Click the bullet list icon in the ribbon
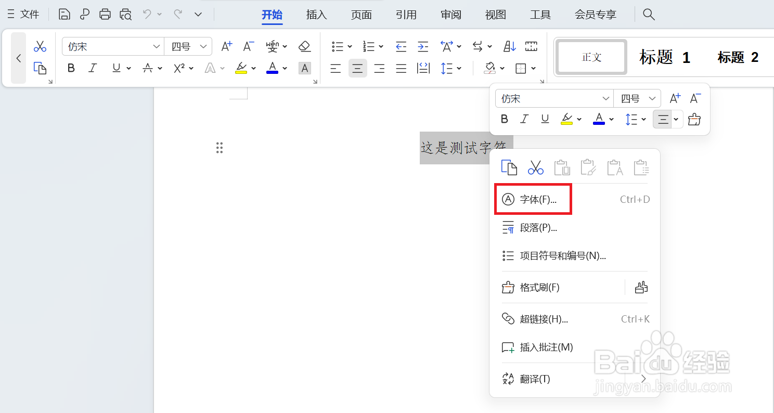This screenshot has height=413, width=774. click(338, 46)
